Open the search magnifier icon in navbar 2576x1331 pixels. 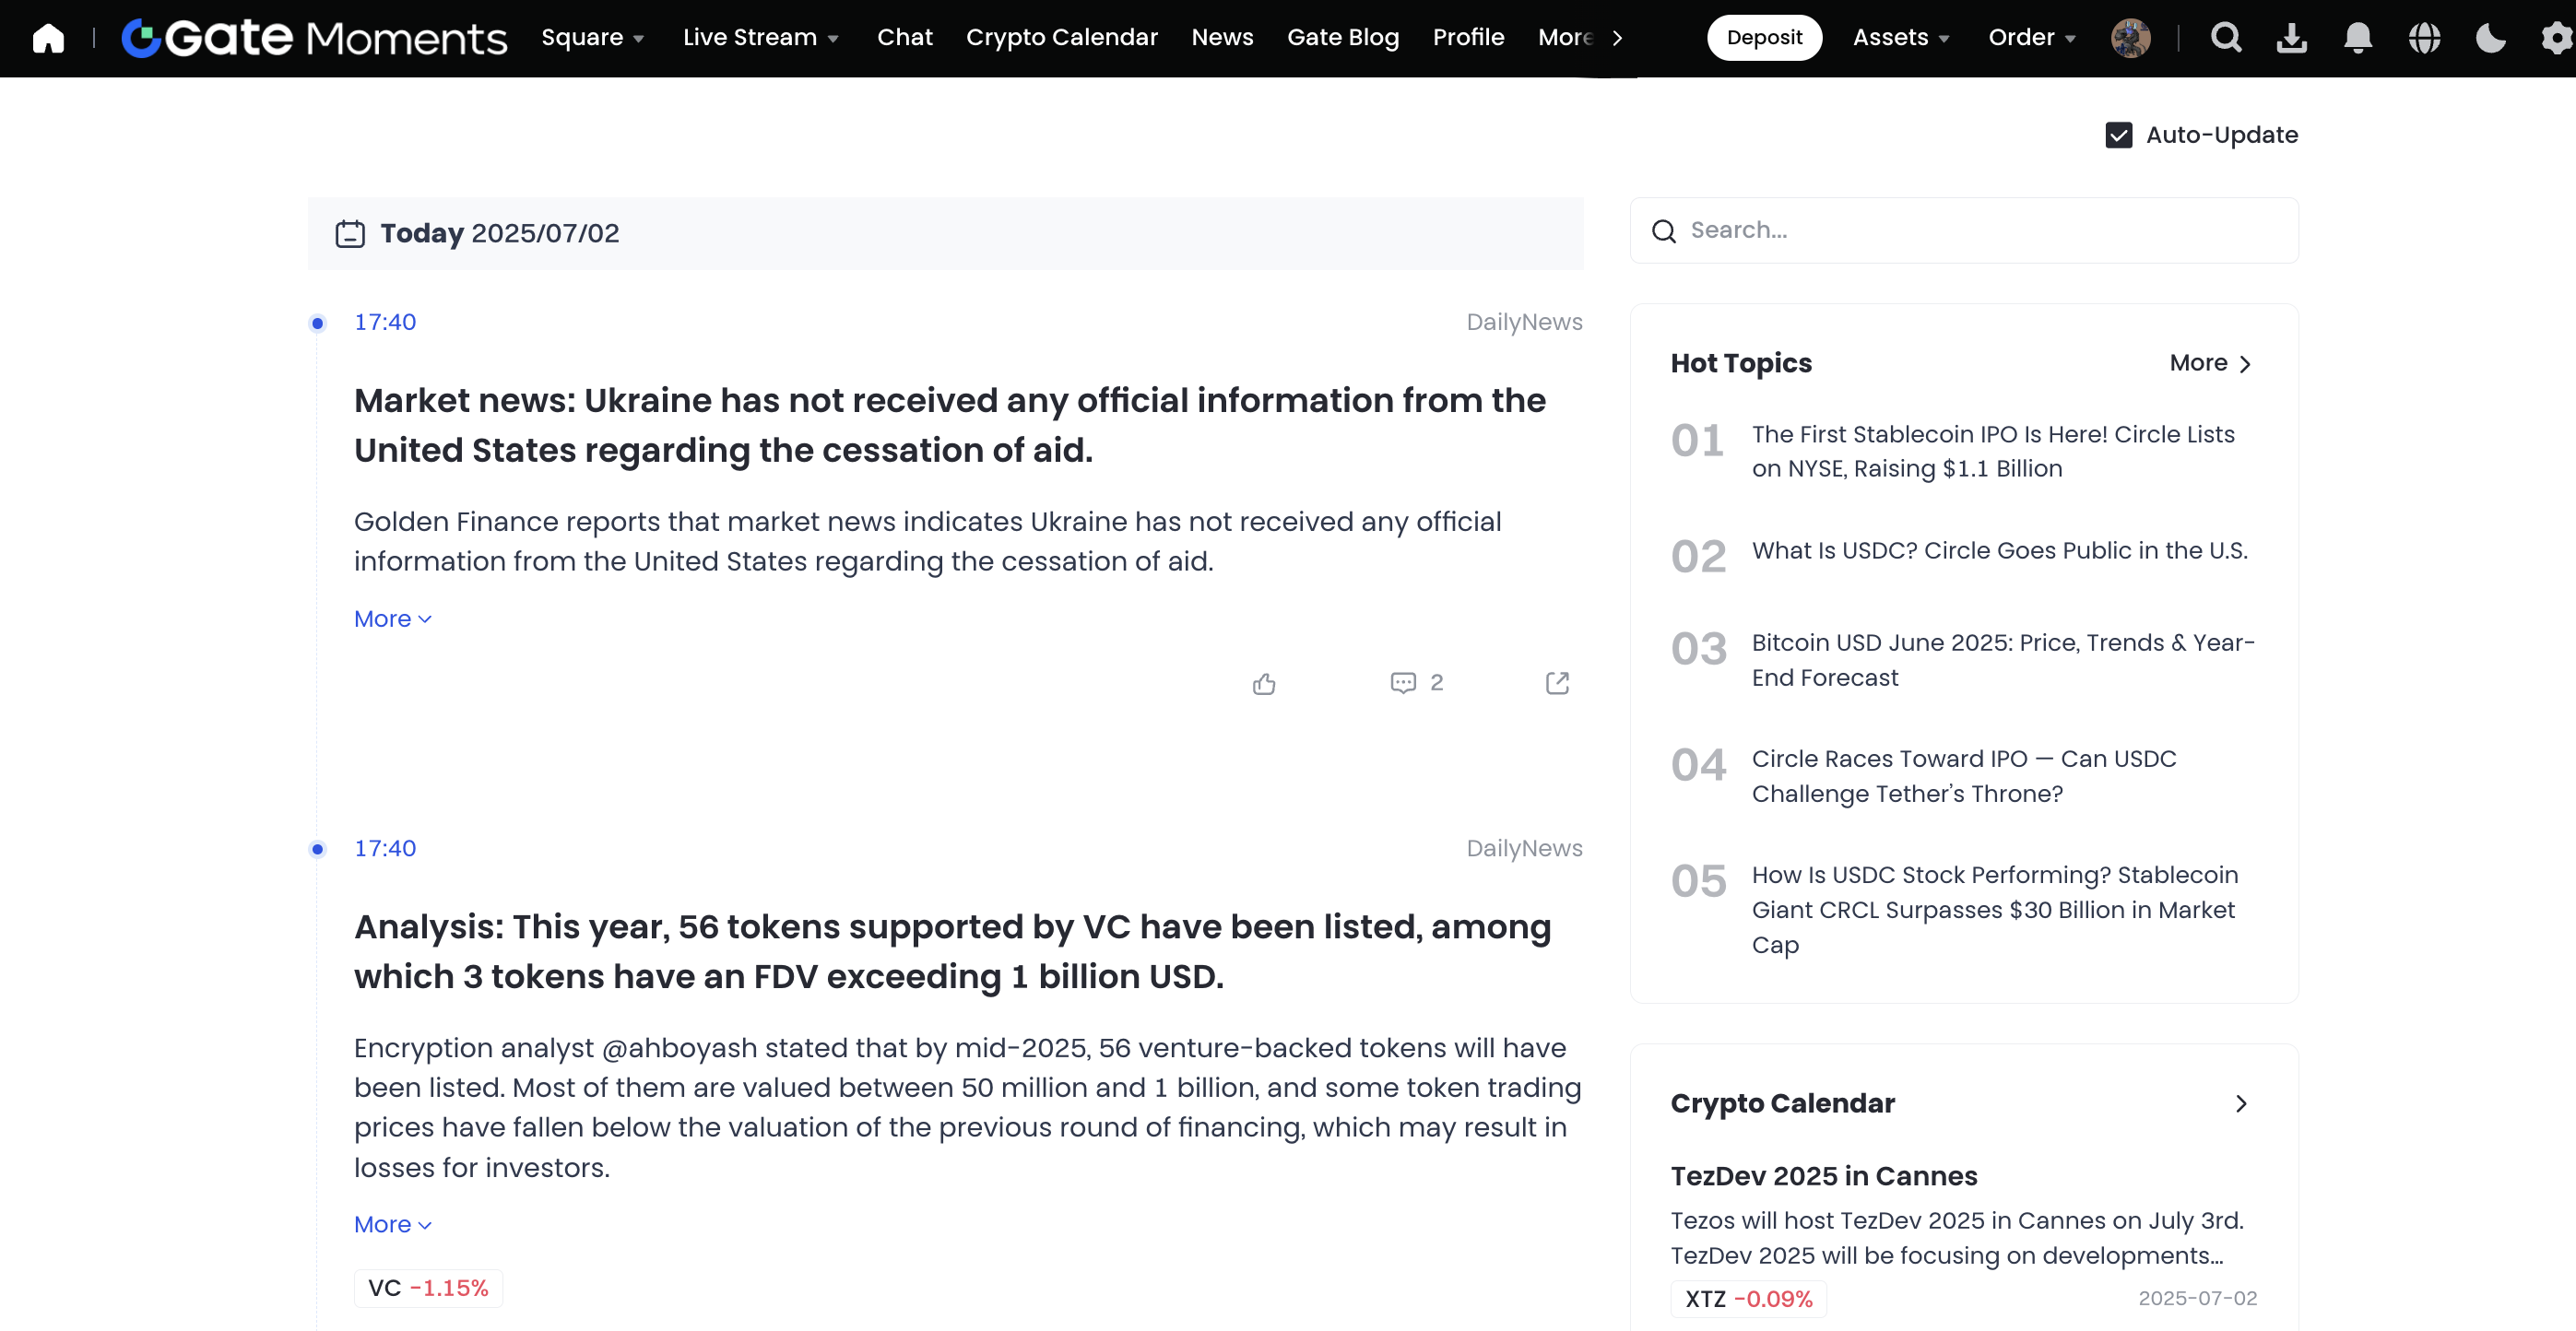pos(2225,38)
